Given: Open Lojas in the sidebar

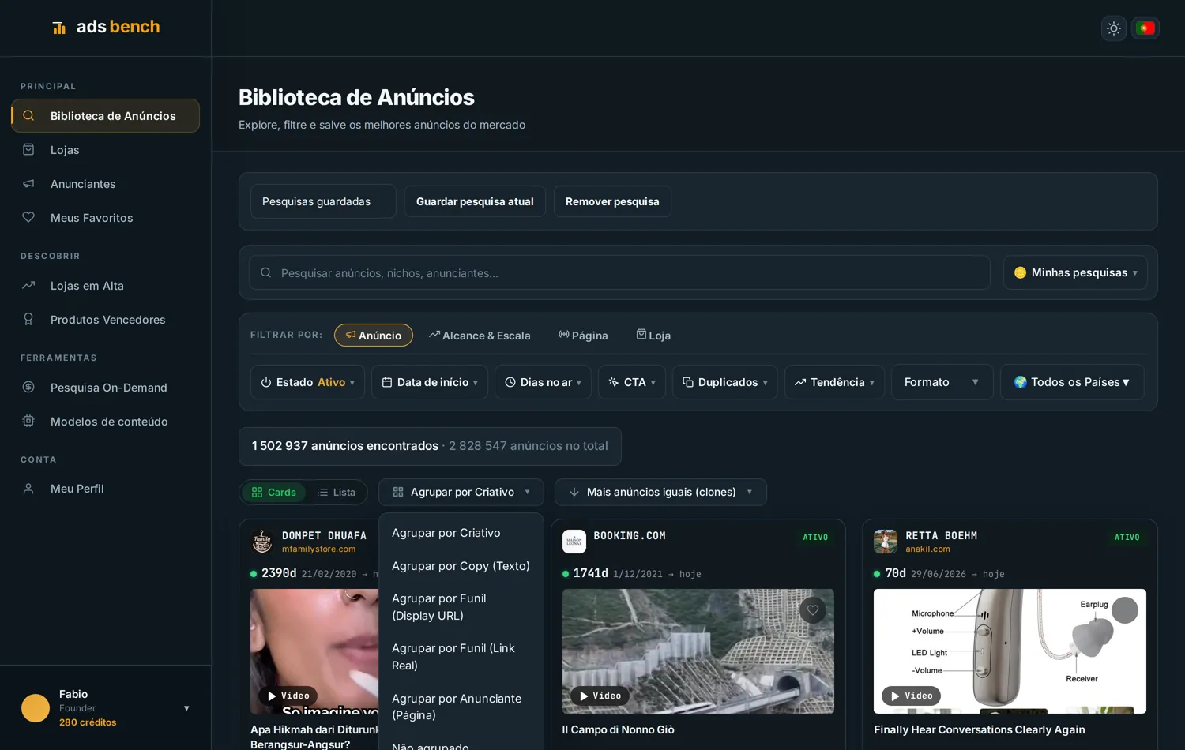Looking at the screenshot, I should tap(105, 150).
